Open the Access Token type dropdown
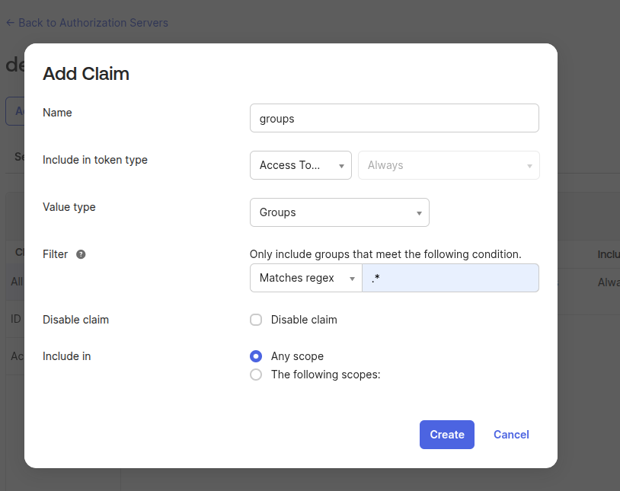This screenshot has height=491, width=620. coord(300,165)
